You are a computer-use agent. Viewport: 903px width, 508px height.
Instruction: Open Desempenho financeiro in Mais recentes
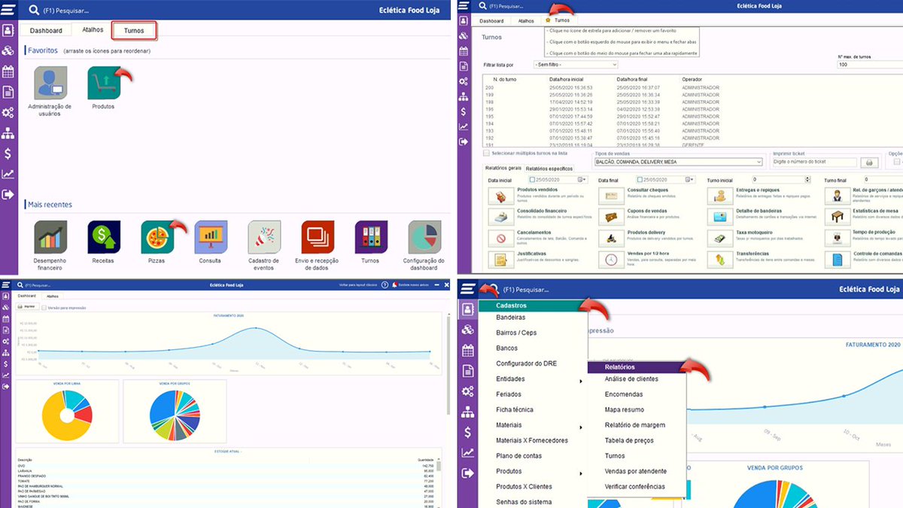[50, 237]
